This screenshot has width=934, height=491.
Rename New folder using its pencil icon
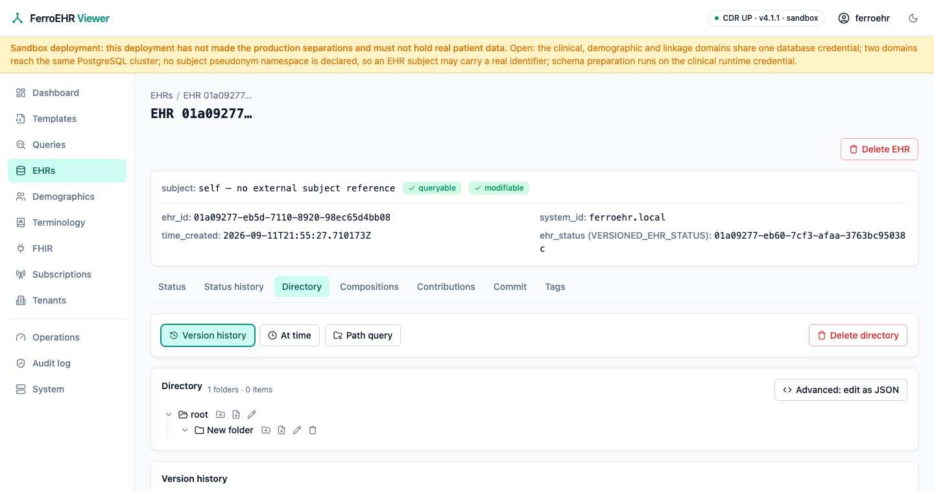tap(297, 430)
